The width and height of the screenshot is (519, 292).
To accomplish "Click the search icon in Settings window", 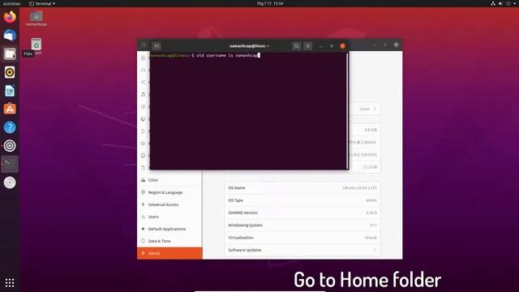I will tap(144, 45).
